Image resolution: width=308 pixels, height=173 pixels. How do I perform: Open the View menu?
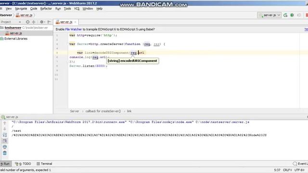tap(9, 9)
